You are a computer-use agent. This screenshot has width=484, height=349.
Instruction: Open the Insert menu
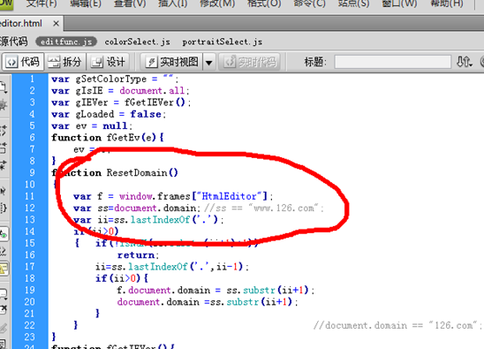click(x=172, y=4)
